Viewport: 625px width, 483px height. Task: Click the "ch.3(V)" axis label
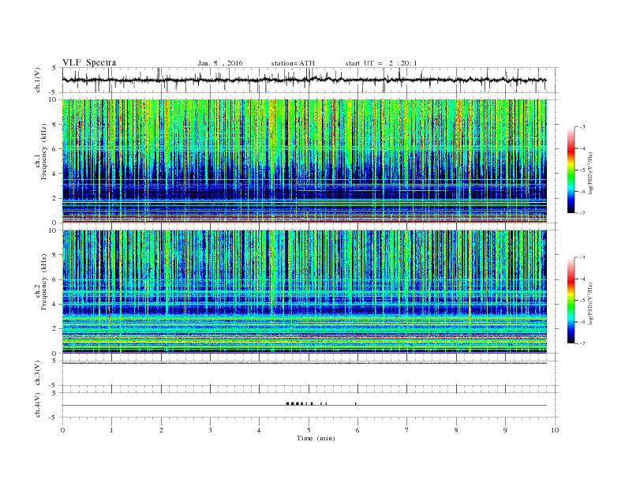pyautogui.click(x=38, y=375)
